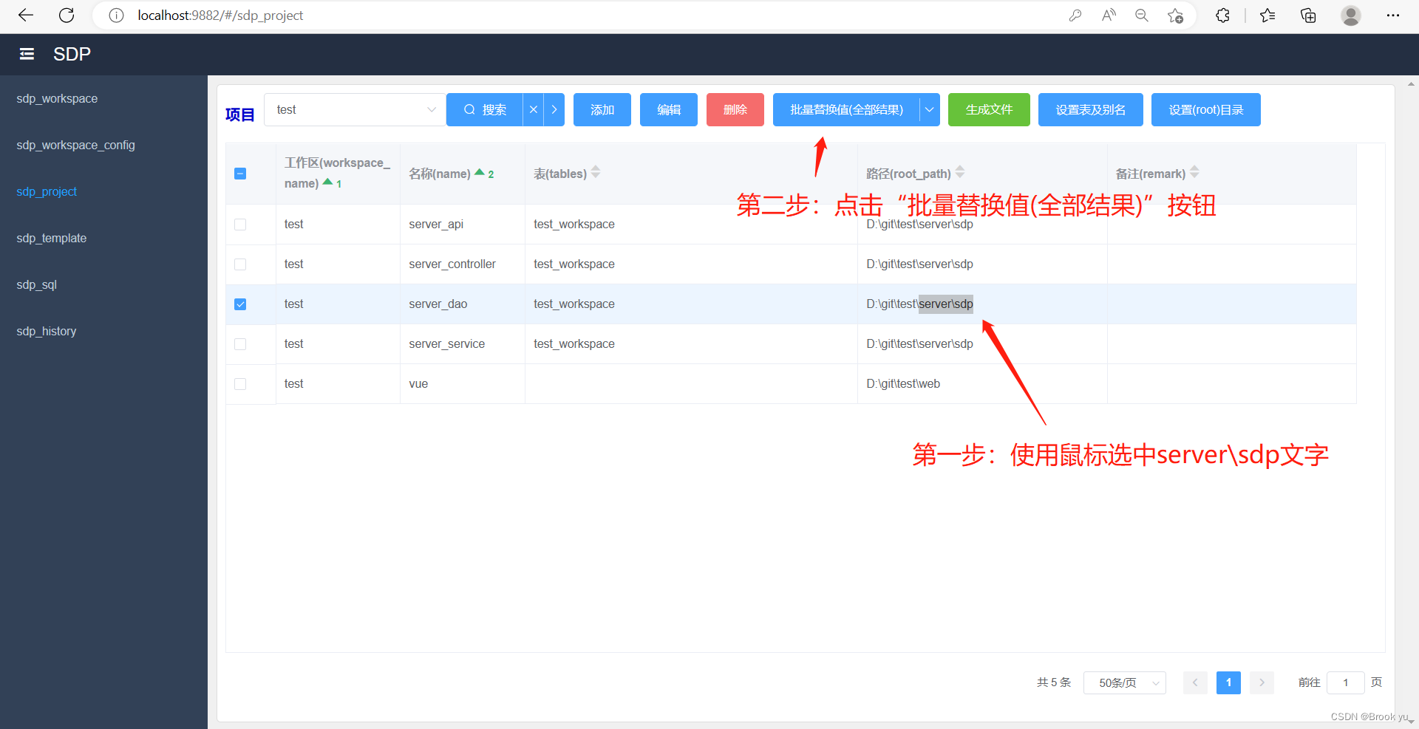Click the 设置(root)目录 button

pos(1206,109)
